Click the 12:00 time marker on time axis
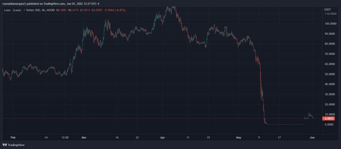This screenshot has height=149, width=341. point(65,138)
